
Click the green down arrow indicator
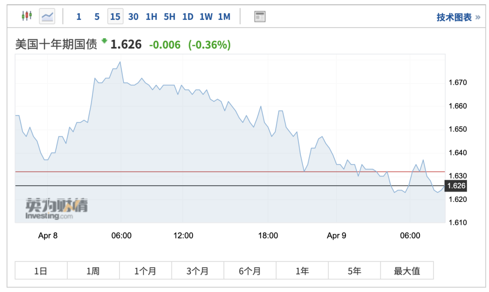[104, 41]
